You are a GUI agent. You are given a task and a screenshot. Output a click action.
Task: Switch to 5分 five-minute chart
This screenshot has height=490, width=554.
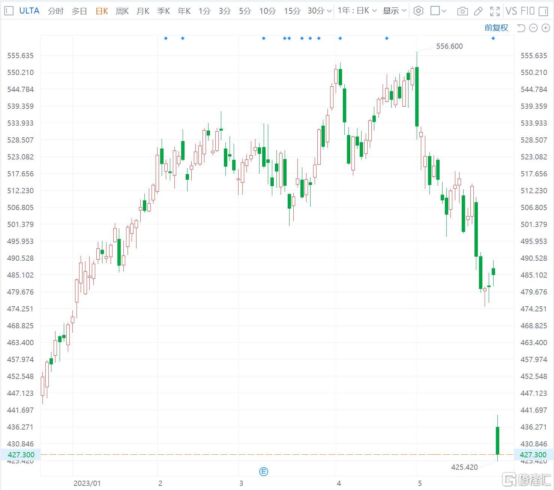pos(245,11)
